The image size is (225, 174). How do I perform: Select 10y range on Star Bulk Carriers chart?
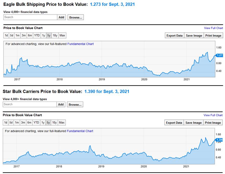pyautogui.click(x=54, y=122)
